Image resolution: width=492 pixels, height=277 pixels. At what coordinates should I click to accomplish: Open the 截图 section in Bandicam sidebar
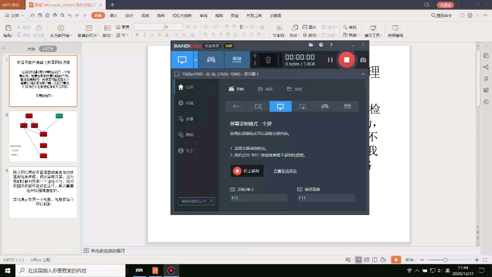coord(186,135)
